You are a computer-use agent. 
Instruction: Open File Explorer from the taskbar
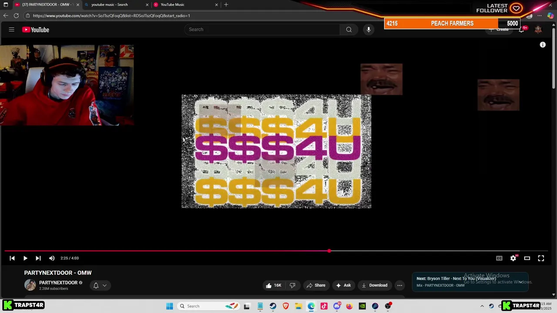[x=299, y=306]
